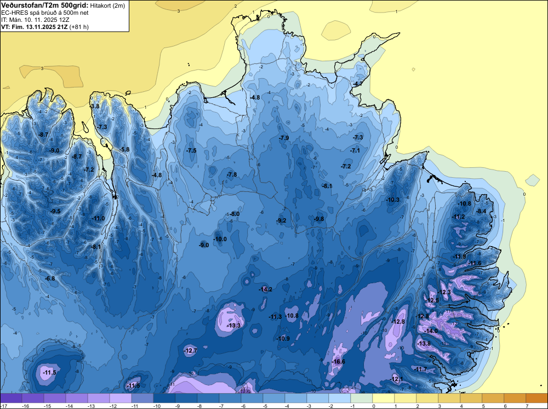Select the -6.8 temperature value

(x=50, y=279)
